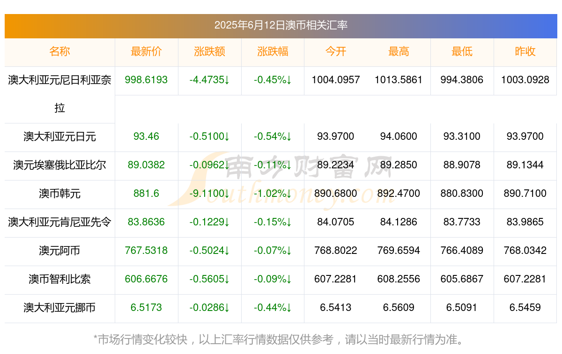Click latest price 93.46
Viewport: 562px width, 354px height.
pyautogui.click(x=146, y=137)
